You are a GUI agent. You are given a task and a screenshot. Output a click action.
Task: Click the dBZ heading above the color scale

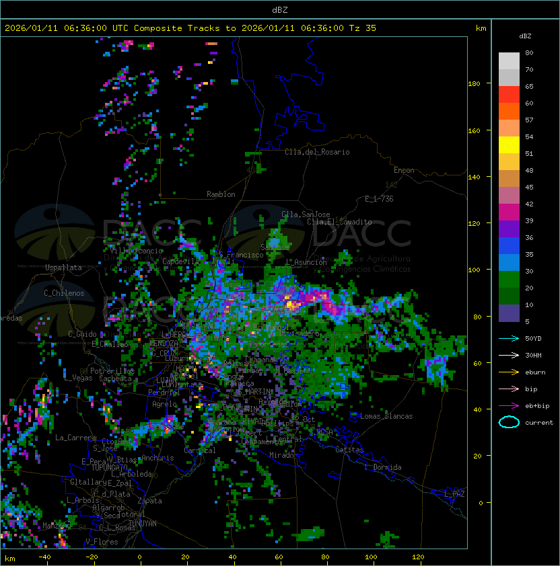point(525,36)
